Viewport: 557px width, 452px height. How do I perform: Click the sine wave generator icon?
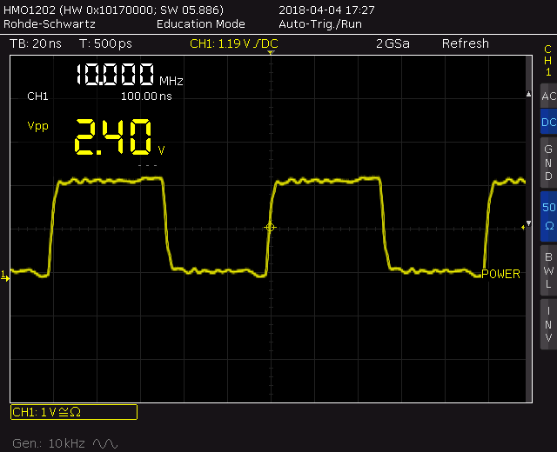click(x=105, y=443)
